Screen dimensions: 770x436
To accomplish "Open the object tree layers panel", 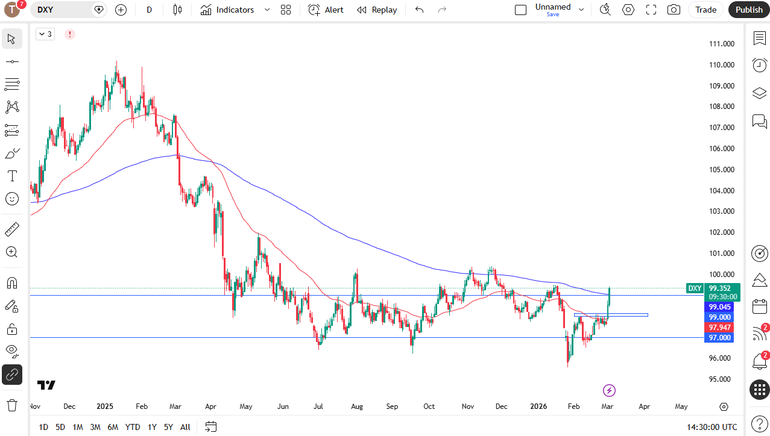I will pyautogui.click(x=759, y=93).
